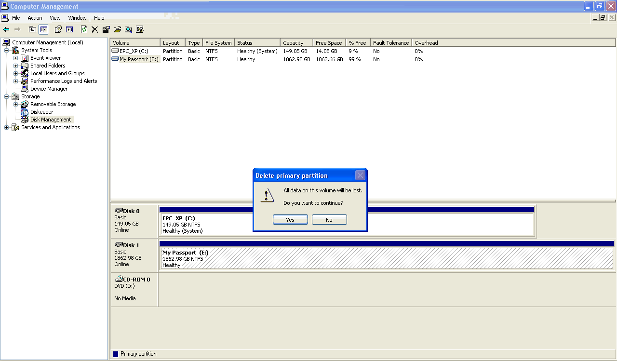The image size is (617, 361).
Task: Expand the Event Viewer tree node
Action: pos(15,57)
